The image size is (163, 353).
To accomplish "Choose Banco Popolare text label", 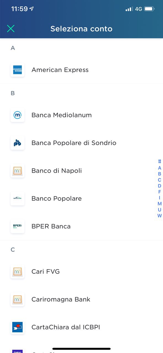I will [57, 199].
